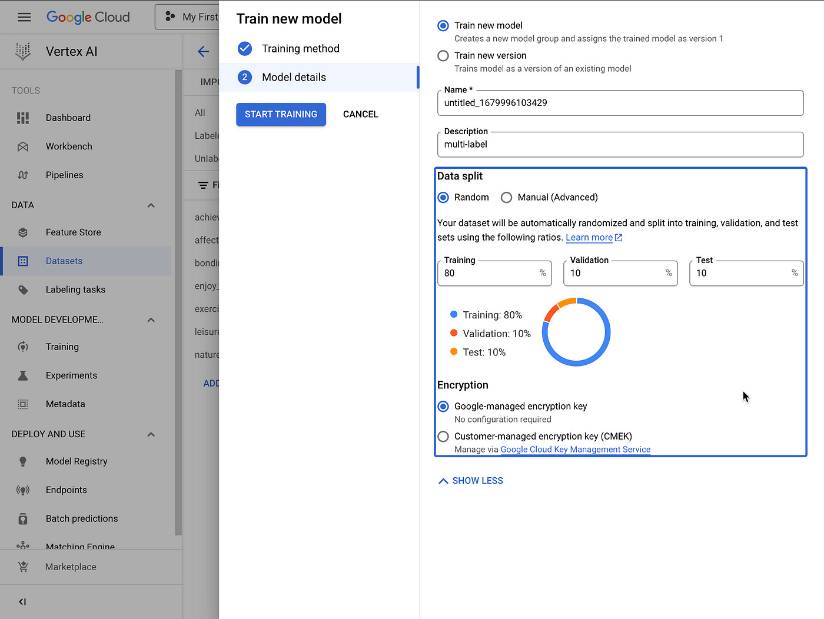Open the Model Registry
Viewport: 824px width, 619px height.
point(77,461)
